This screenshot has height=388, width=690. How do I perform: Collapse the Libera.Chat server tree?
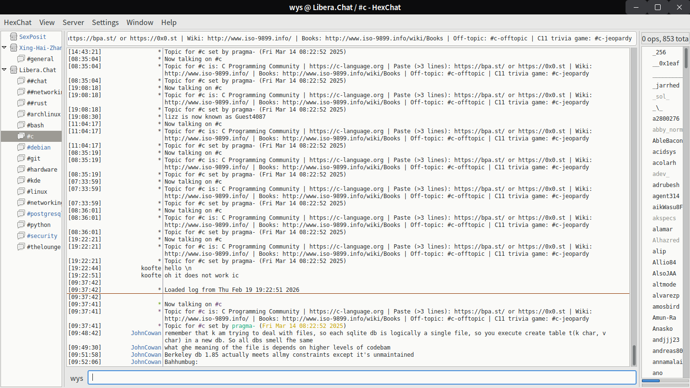4,70
